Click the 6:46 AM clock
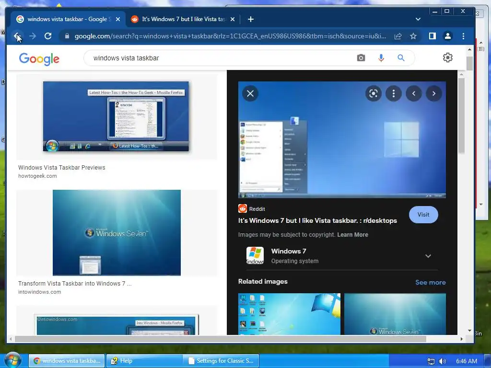This screenshot has height=368, width=491. tap(467, 361)
